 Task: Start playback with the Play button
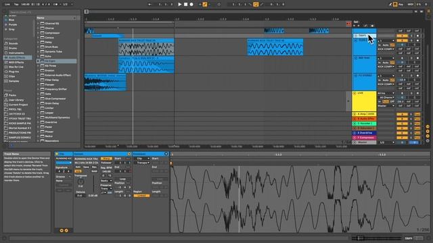pyautogui.click(x=180, y=5)
